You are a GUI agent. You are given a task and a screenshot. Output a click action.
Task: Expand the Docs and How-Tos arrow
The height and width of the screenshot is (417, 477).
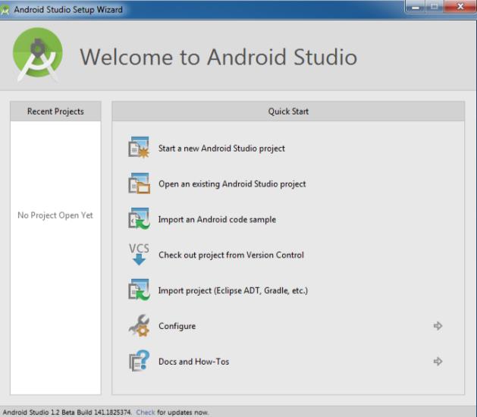pos(438,362)
